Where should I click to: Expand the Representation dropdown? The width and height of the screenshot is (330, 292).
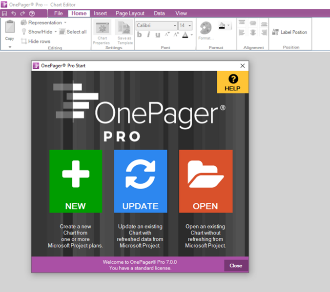pos(65,22)
